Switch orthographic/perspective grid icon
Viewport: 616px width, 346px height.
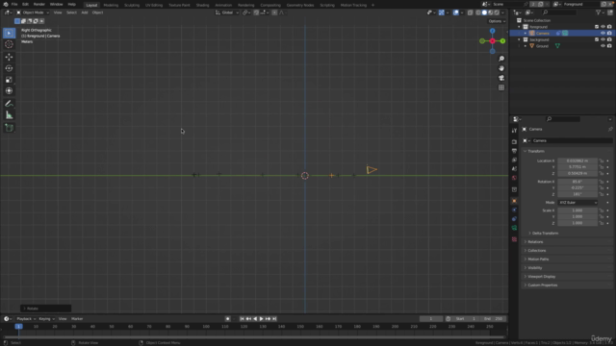coord(501,87)
